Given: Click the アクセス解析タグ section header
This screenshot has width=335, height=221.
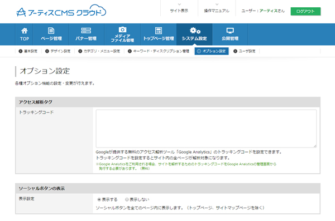Looking at the screenshot, I should 167,102.
